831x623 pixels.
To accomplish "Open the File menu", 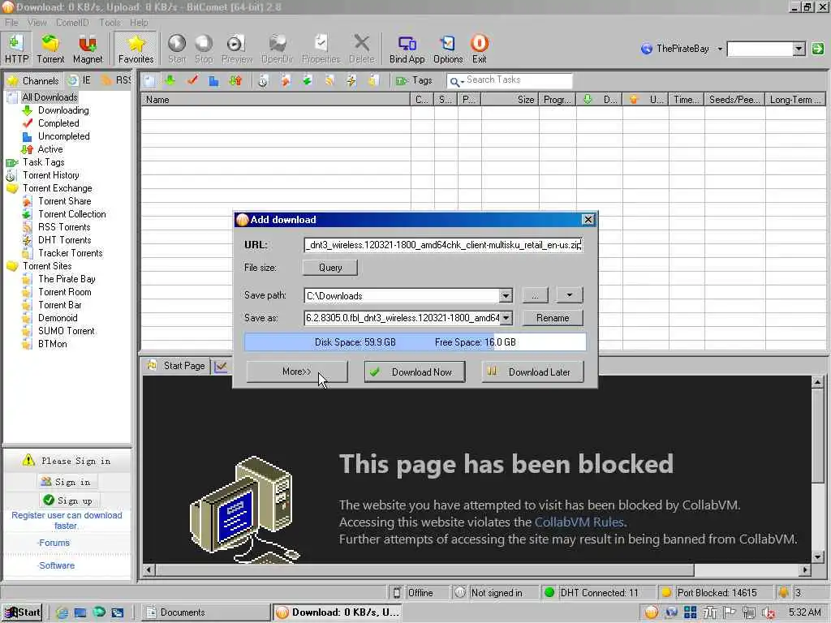I will tap(11, 22).
